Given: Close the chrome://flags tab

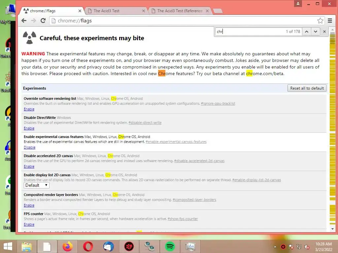Looking at the screenshot, I should [x=80, y=11].
